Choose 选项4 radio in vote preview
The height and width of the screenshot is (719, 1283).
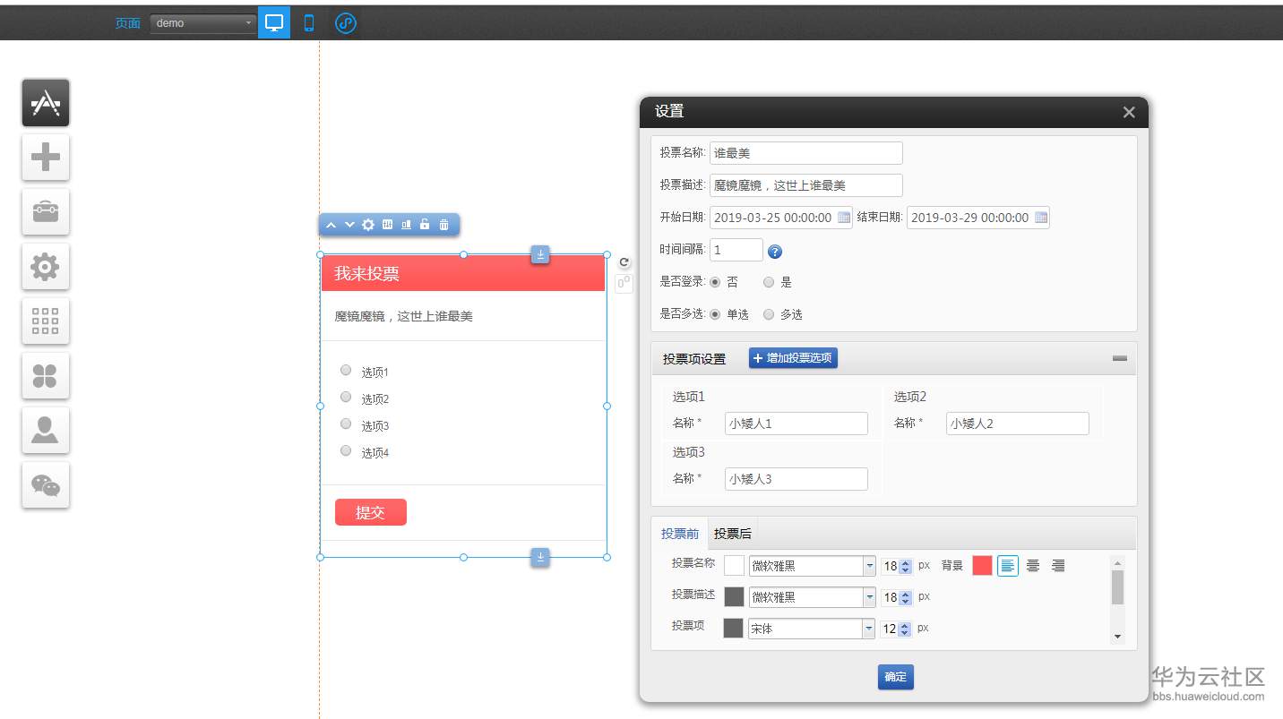[346, 450]
